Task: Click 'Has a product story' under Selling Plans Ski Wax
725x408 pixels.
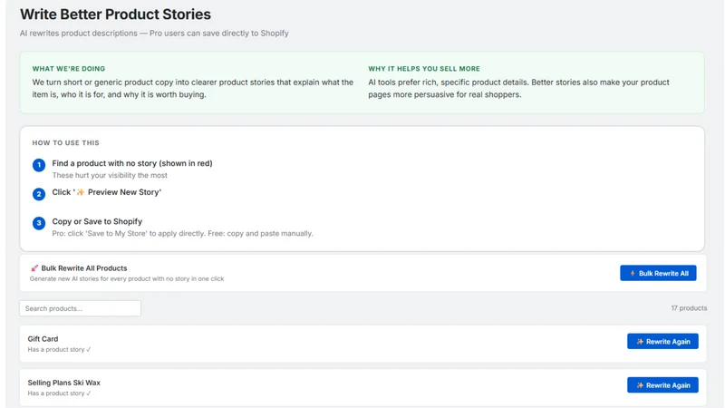Action: point(59,393)
